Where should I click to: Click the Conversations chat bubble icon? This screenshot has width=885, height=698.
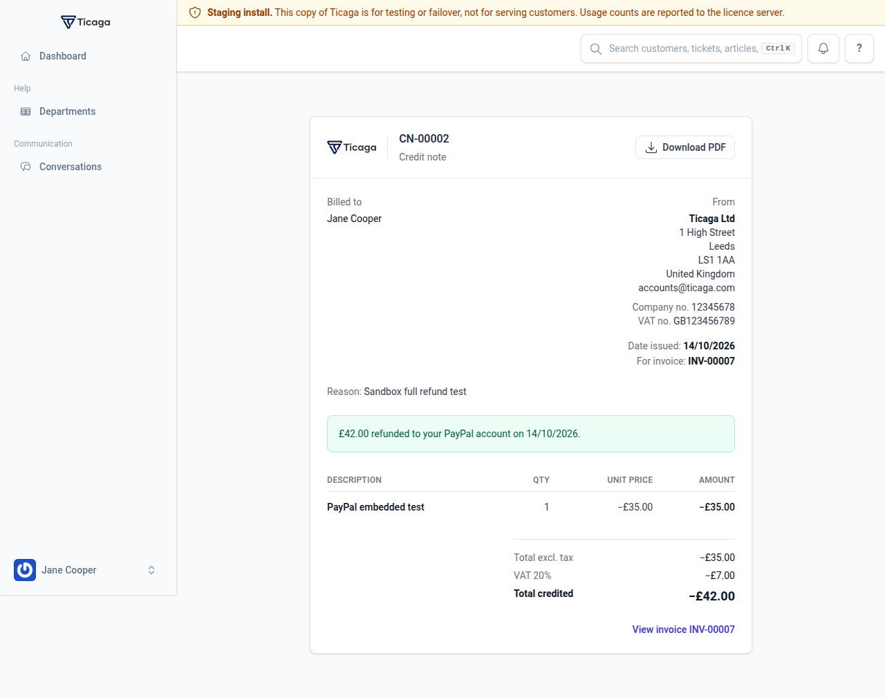[x=26, y=167]
